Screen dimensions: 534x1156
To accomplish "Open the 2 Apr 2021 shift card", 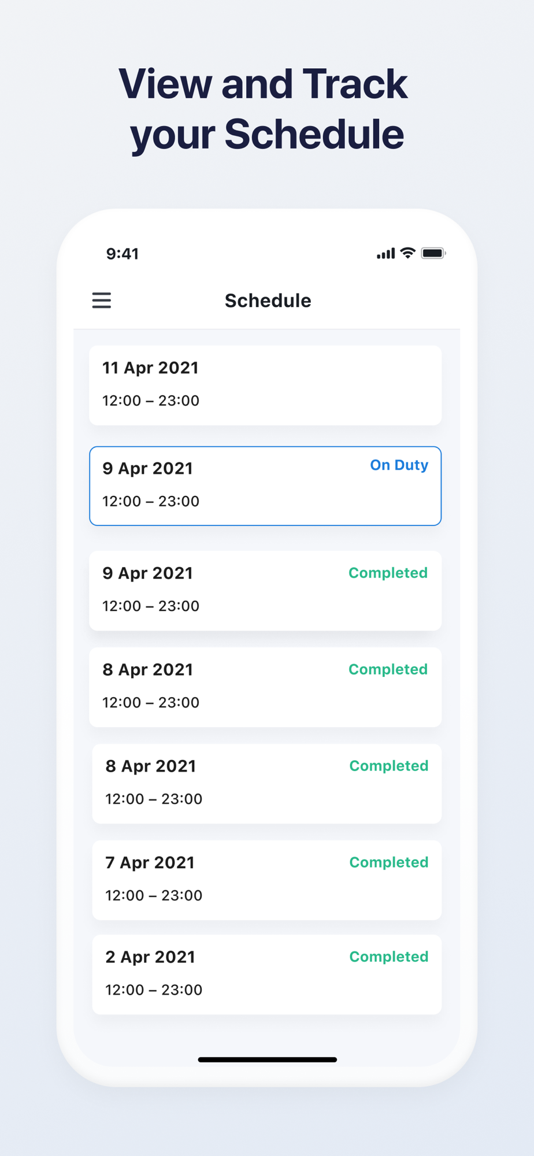I will click(267, 975).
